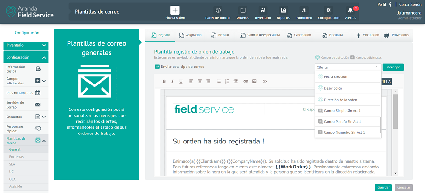Open General under Plantillas de correo
The image size is (425, 193).
click(x=26, y=150)
